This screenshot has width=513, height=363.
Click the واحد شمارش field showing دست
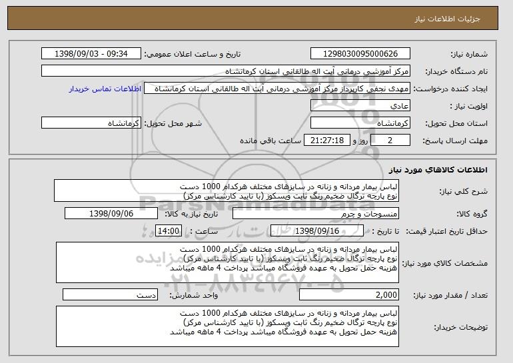pyautogui.click(x=110, y=294)
